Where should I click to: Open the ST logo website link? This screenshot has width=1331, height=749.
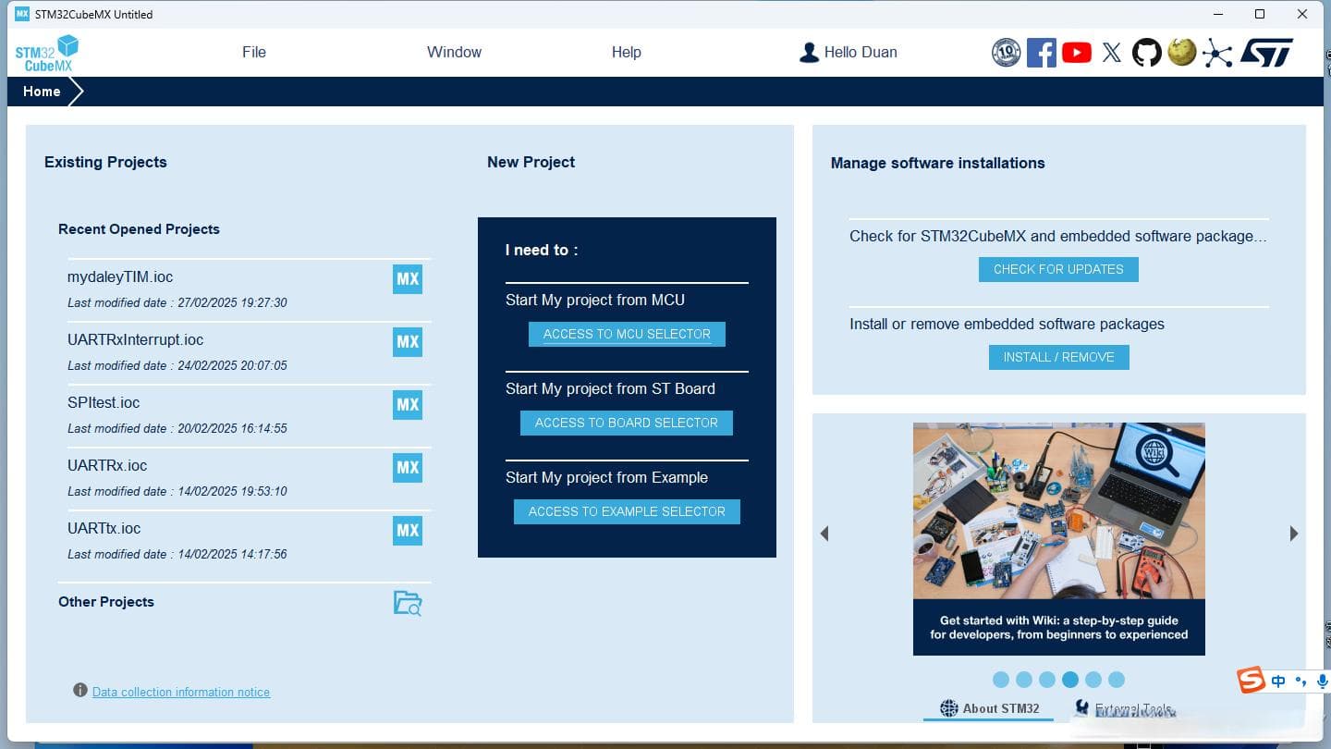pos(1266,53)
